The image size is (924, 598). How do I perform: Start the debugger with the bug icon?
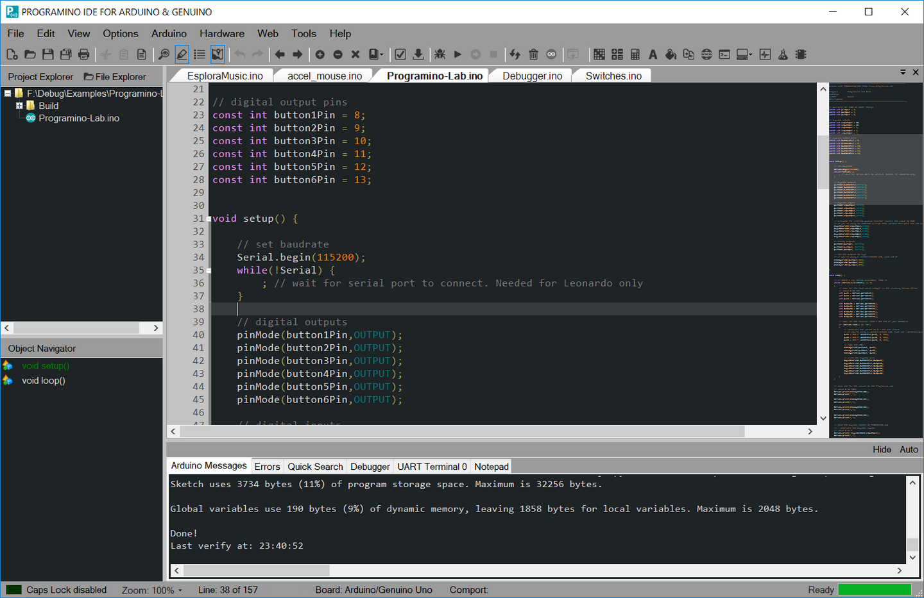[x=440, y=54]
